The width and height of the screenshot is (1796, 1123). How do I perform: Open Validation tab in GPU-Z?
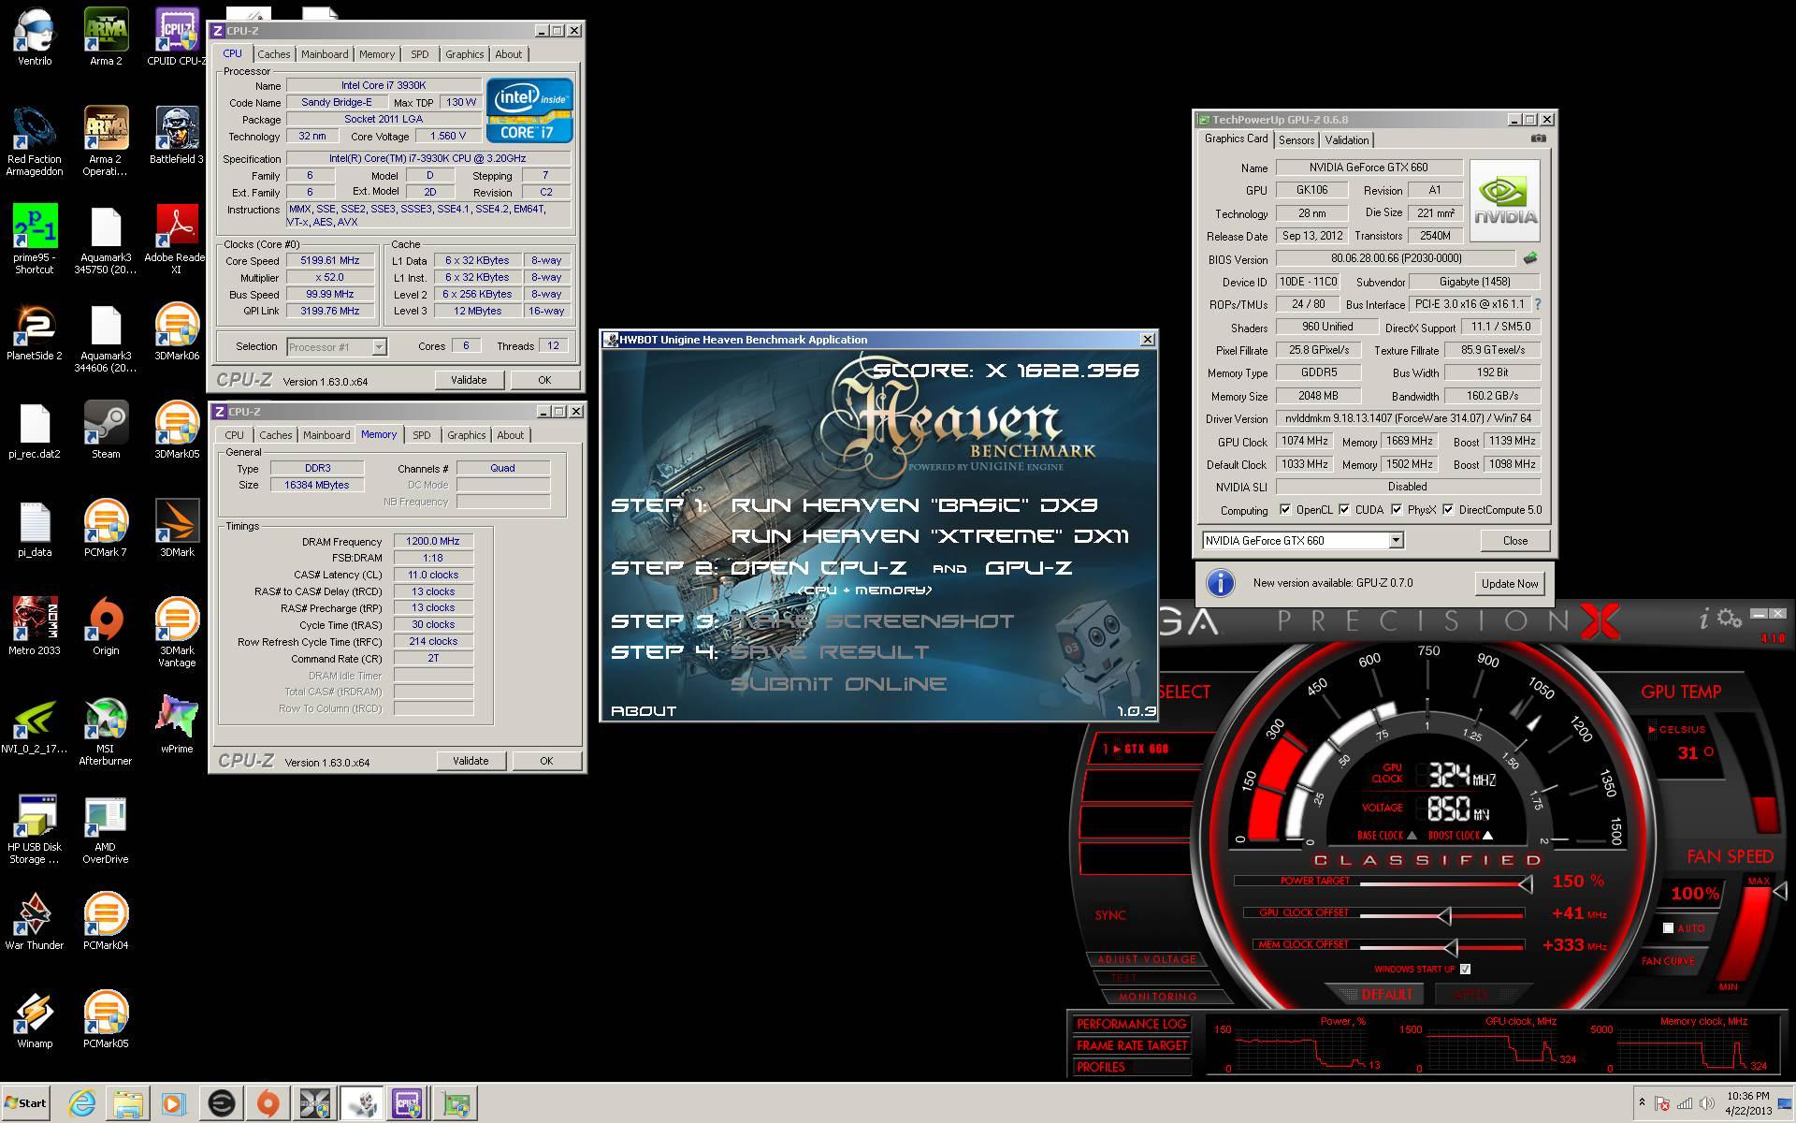1347,140
